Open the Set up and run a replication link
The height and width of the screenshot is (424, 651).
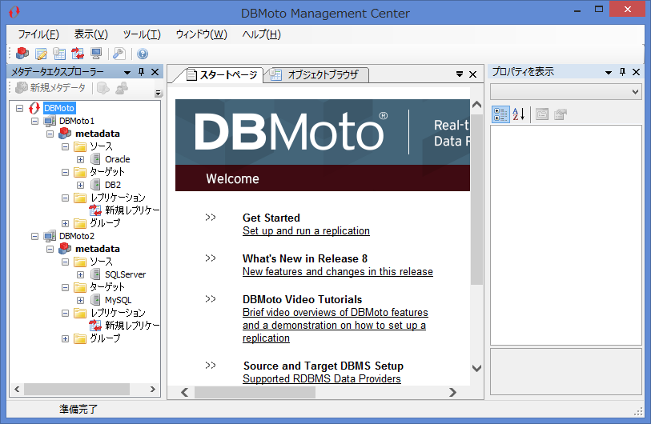pos(306,231)
